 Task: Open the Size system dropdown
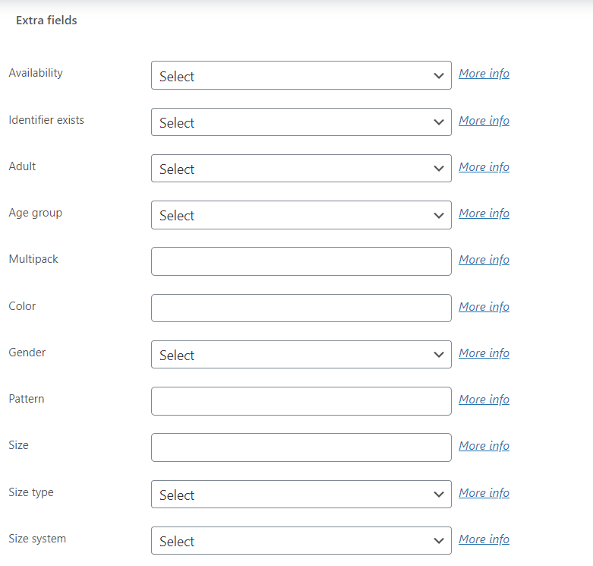pos(301,541)
